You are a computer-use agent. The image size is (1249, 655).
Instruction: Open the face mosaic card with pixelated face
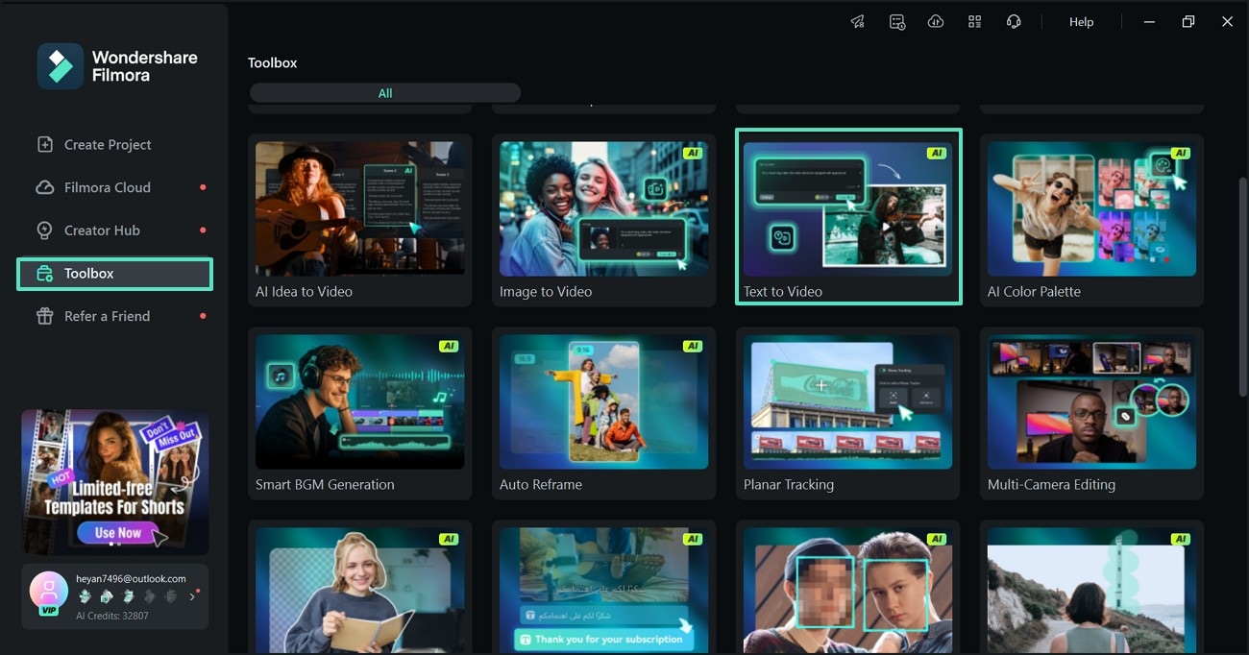click(848, 588)
